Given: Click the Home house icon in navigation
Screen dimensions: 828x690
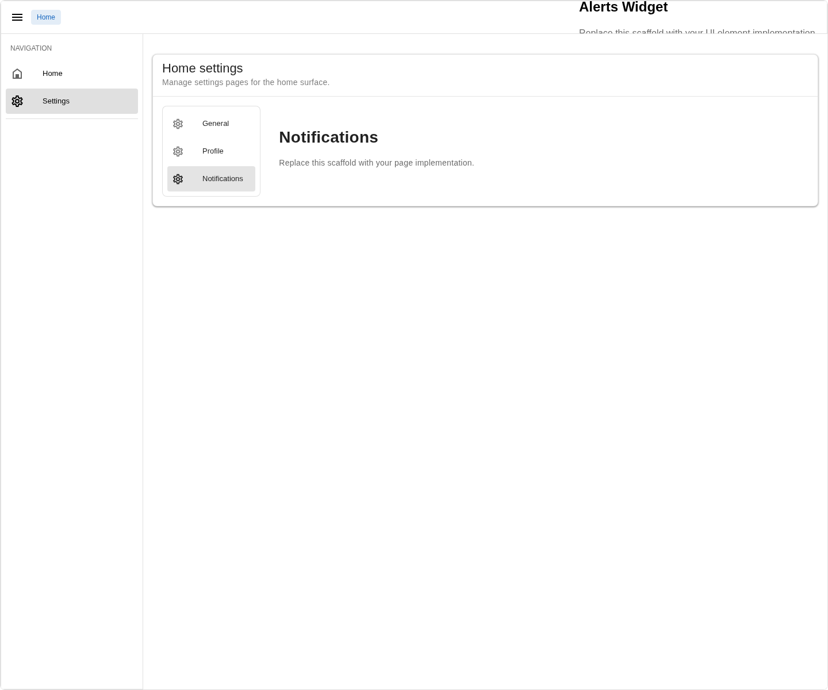Looking at the screenshot, I should (x=17, y=74).
